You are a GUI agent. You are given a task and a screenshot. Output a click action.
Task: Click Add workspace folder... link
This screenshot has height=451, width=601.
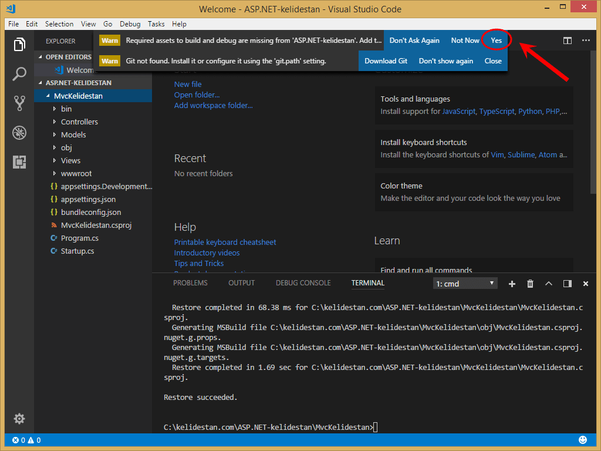pyautogui.click(x=213, y=106)
